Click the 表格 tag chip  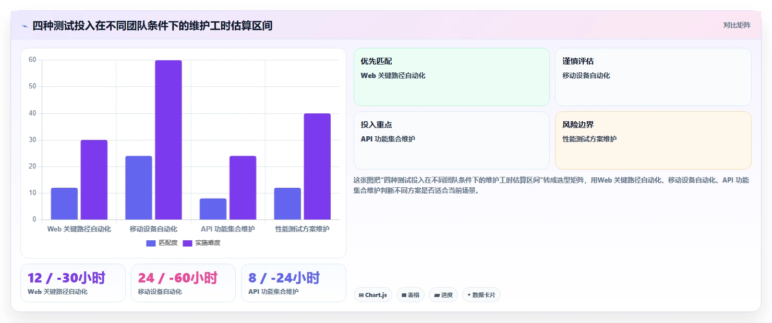point(411,295)
